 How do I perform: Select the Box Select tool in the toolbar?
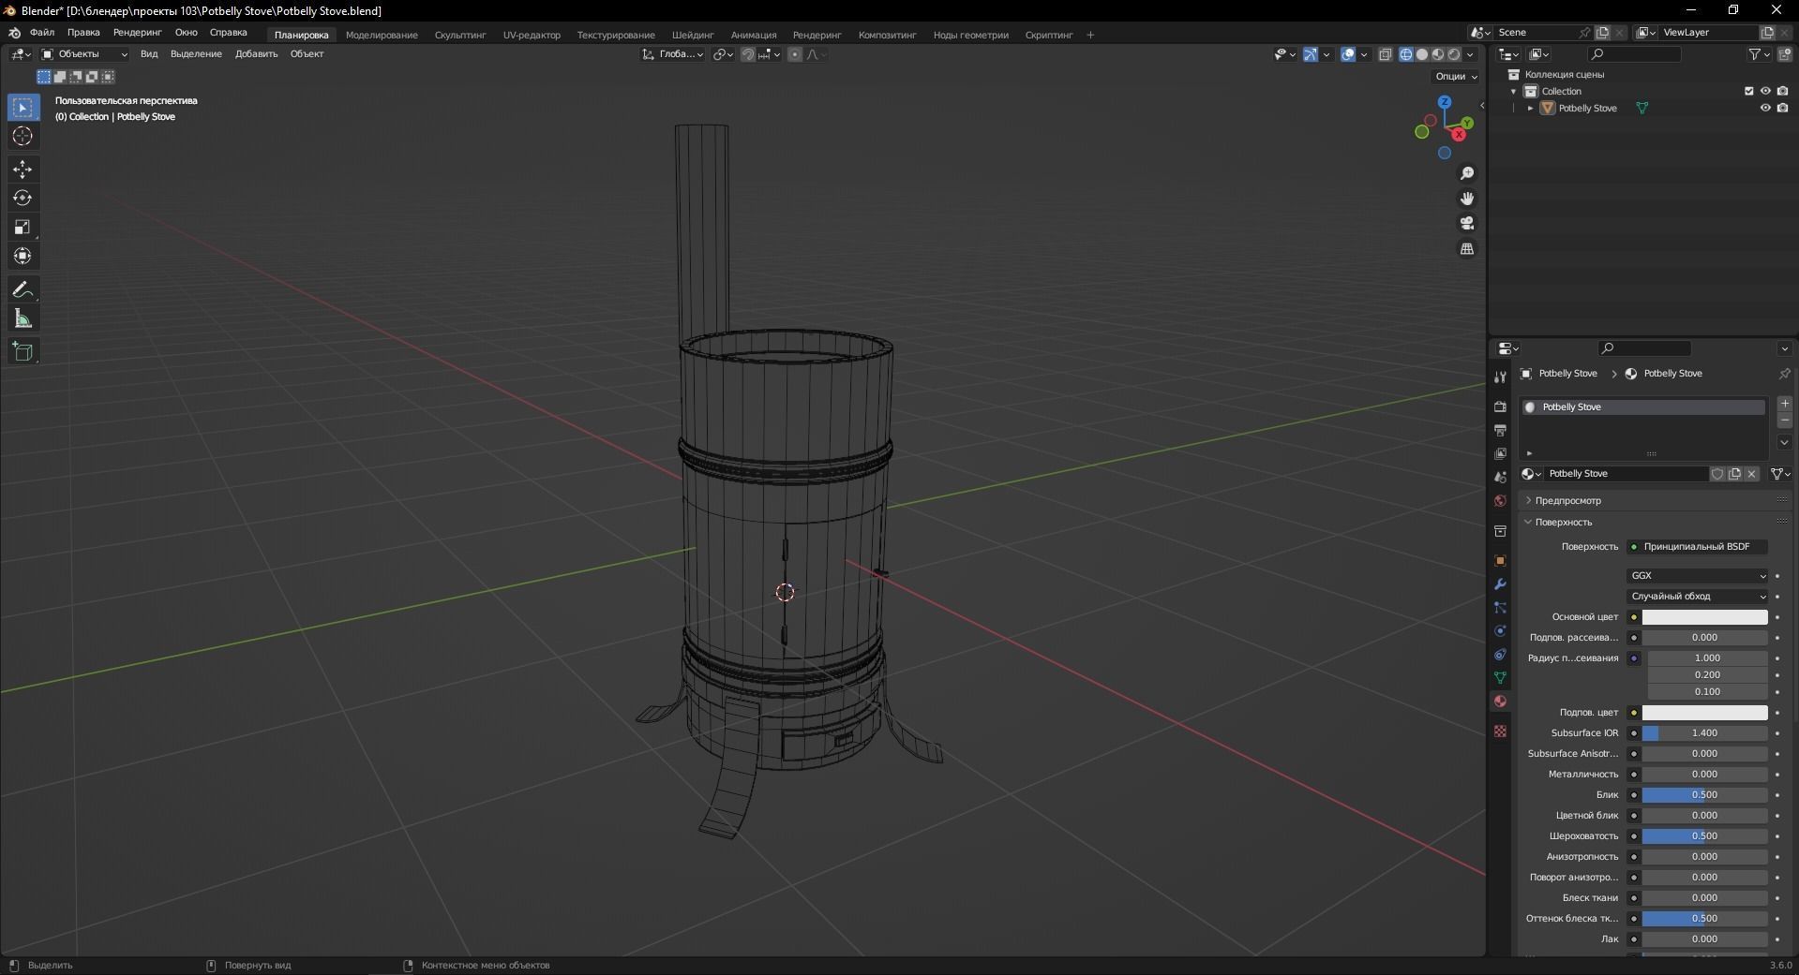[22, 108]
